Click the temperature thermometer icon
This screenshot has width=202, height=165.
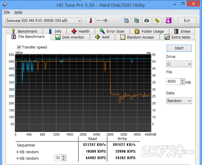90,21
